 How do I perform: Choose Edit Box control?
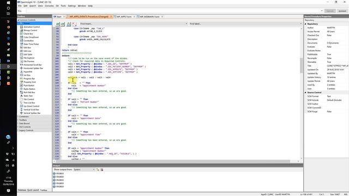(27, 47)
